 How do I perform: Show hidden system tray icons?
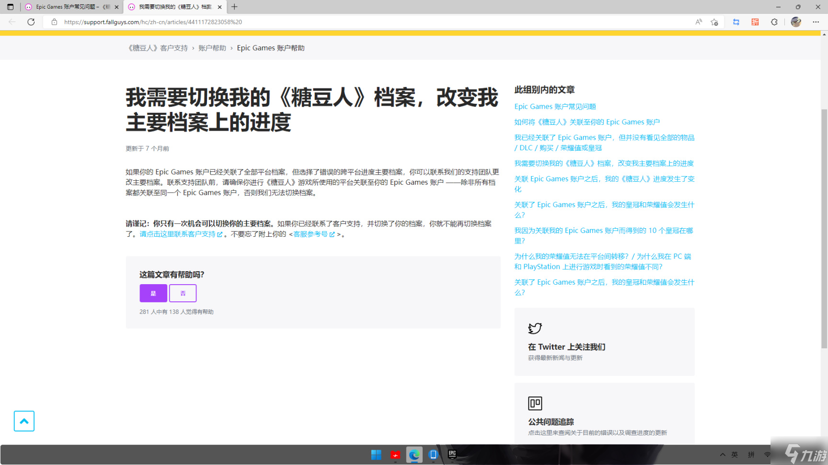click(x=723, y=454)
